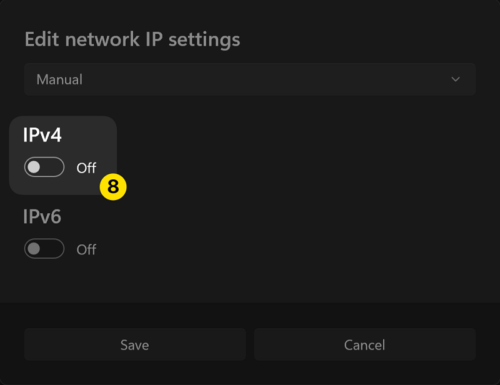The height and width of the screenshot is (385, 500).
Task: Enable the IPv6 toggle switch
Action: coord(44,249)
